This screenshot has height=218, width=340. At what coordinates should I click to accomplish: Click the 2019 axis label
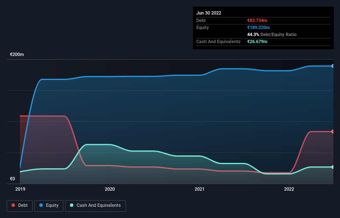pos(20,189)
